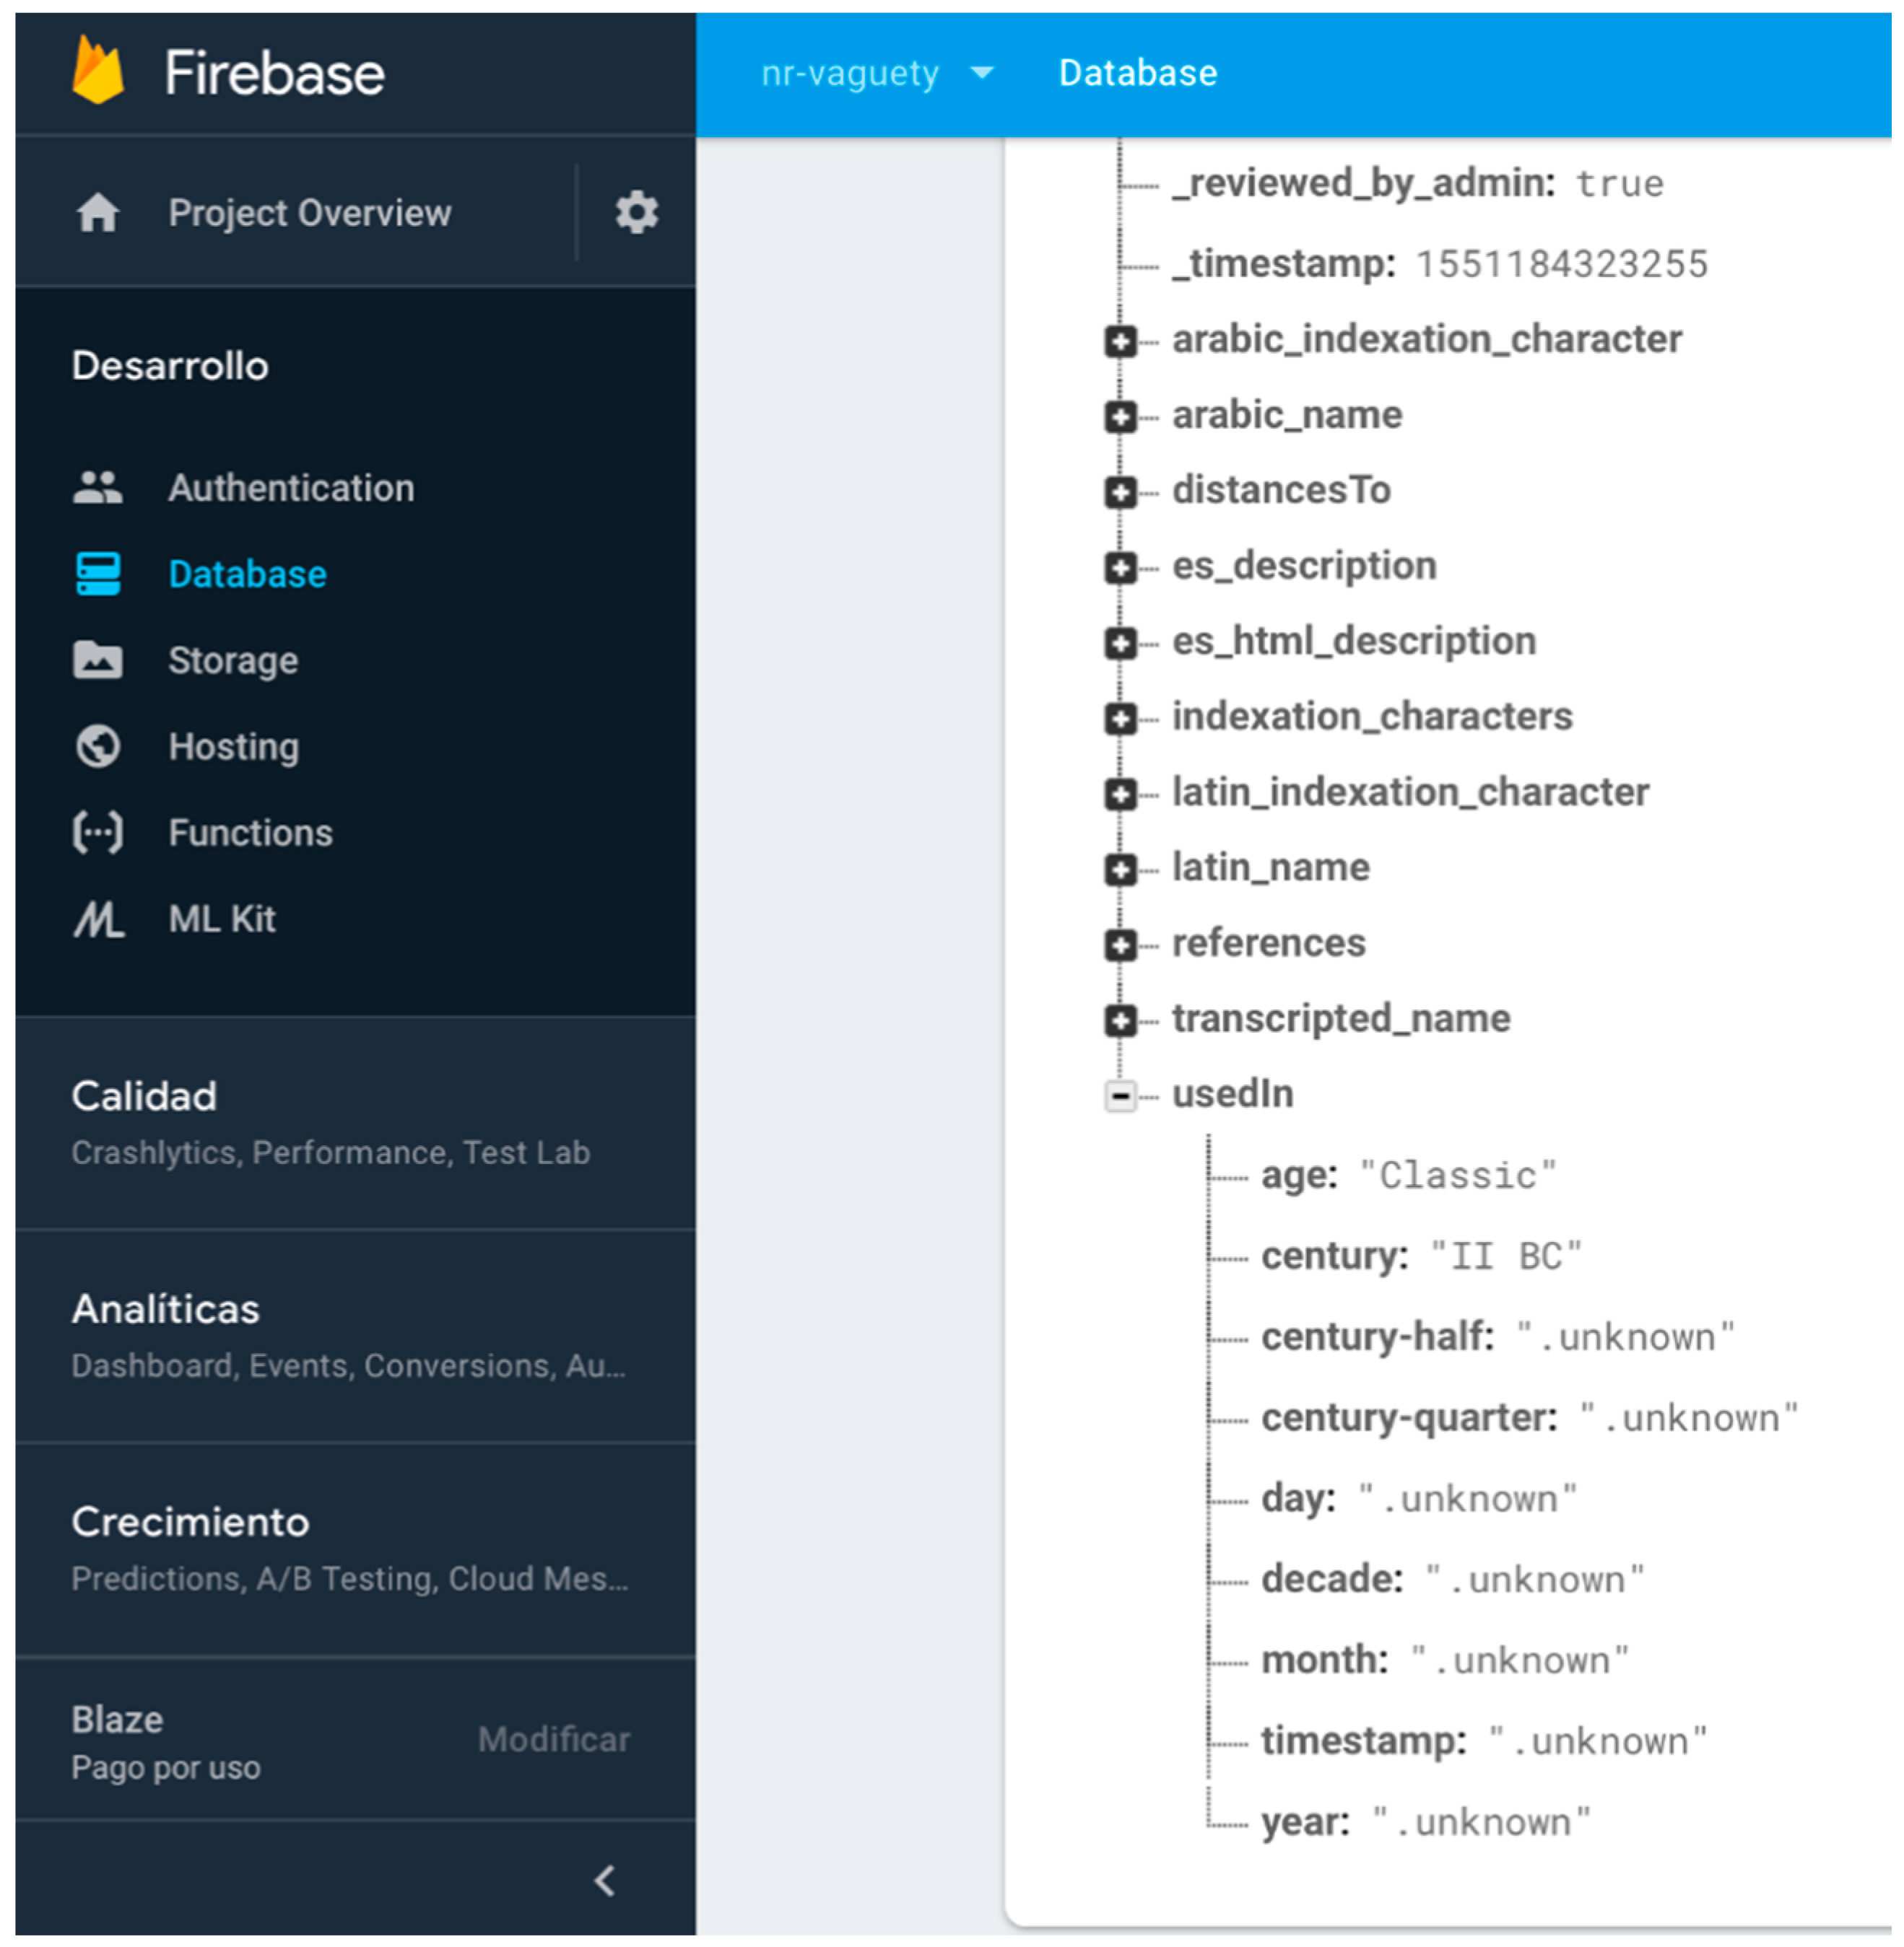1904x1947 pixels.
Task: Collapse the usedIn node
Action: point(1120,1095)
